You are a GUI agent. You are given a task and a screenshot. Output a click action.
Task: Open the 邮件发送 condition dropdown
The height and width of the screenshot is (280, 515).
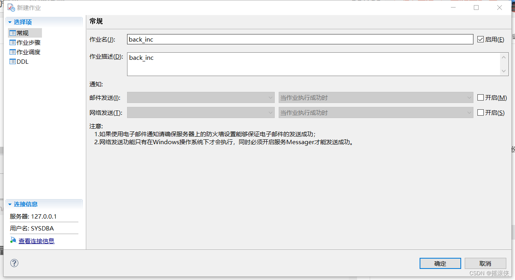pyautogui.click(x=376, y=97)
